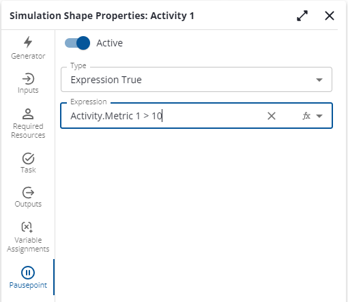Click the Active label beside the switch

pyautogui.click(x=110, y=43)
